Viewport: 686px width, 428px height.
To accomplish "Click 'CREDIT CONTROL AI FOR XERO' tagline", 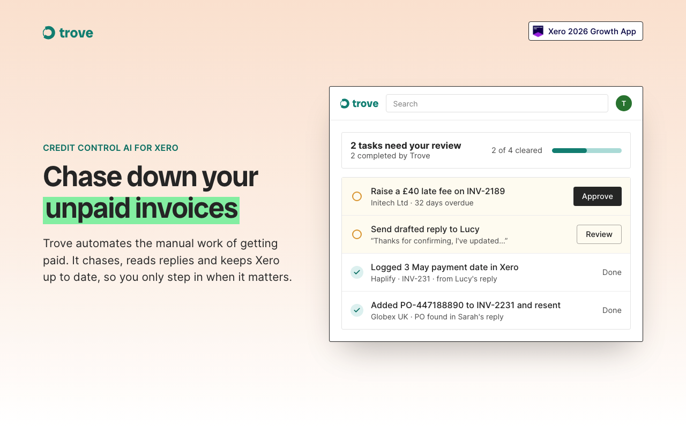I will click(x=110, y=148).
